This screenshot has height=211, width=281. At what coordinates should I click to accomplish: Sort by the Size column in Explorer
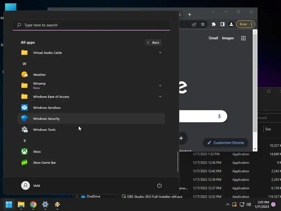click(268, 129)
